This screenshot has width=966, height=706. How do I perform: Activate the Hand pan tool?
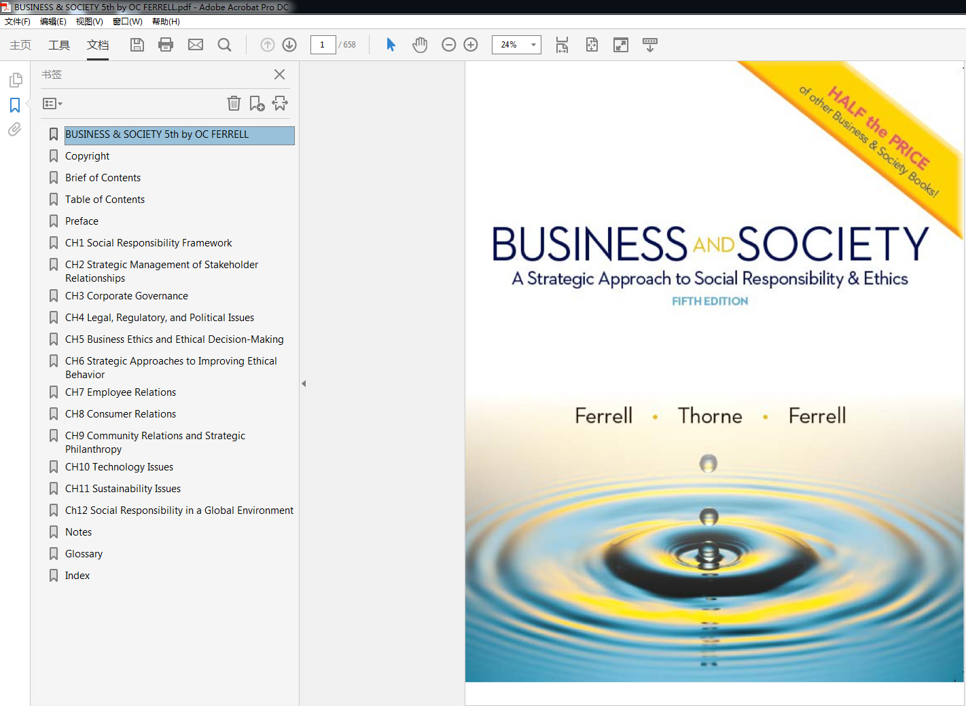coord(420,45)
